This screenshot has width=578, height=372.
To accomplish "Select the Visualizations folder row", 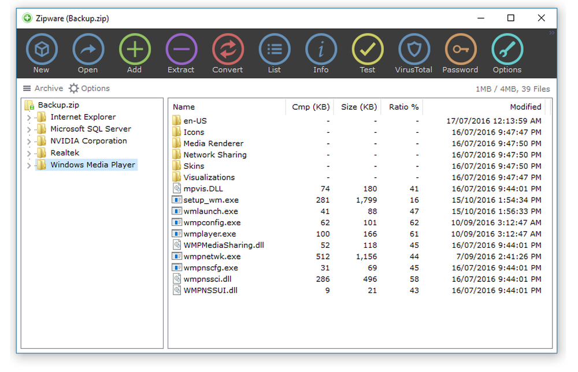I will (357, 177).
